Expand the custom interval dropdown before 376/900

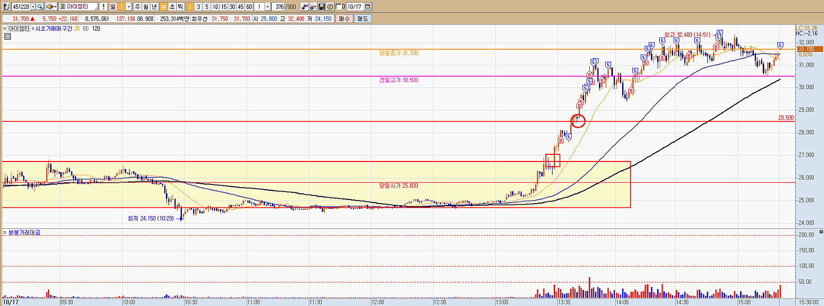268,7
